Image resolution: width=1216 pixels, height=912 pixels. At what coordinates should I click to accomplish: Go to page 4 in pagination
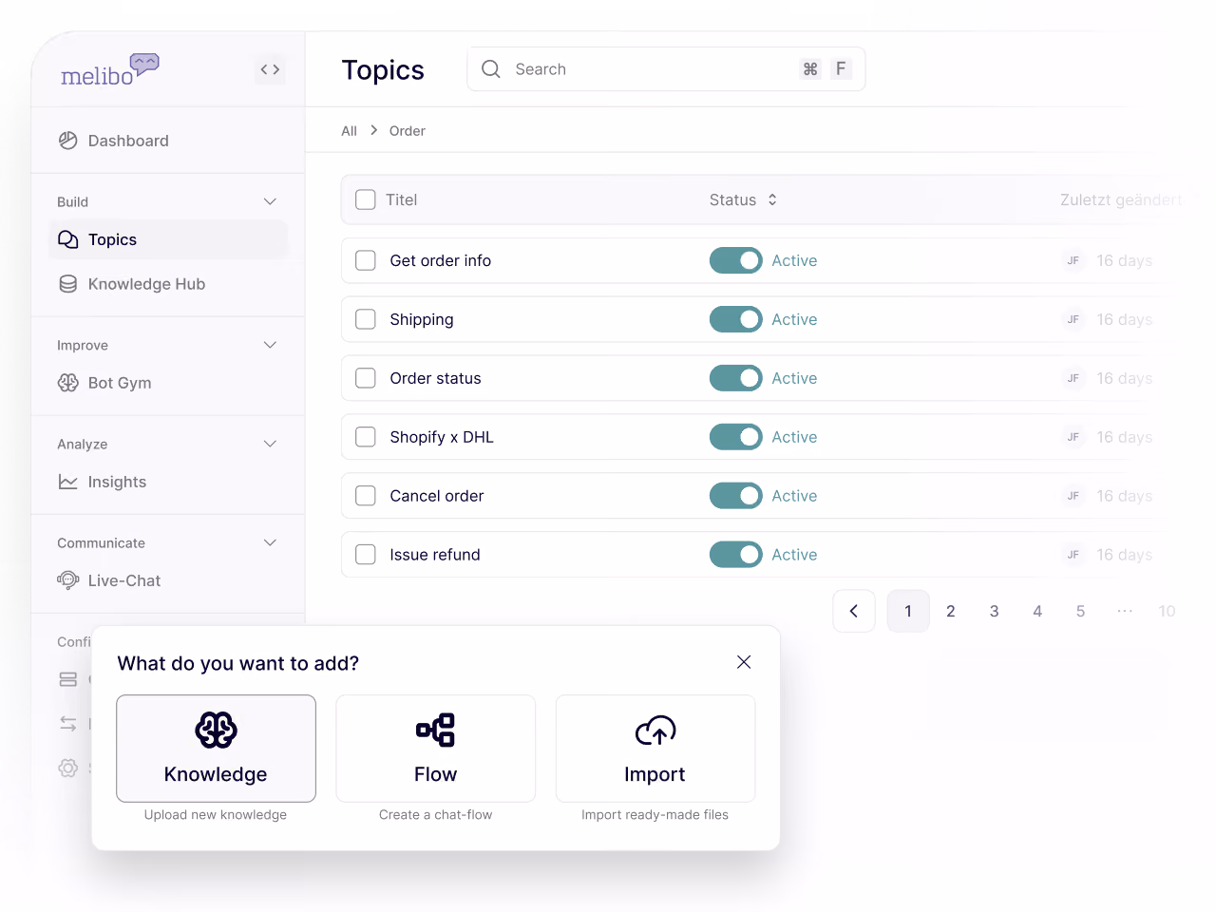[1037, 611]
